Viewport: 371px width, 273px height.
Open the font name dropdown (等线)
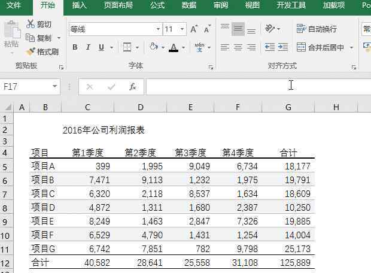(158, 29)
